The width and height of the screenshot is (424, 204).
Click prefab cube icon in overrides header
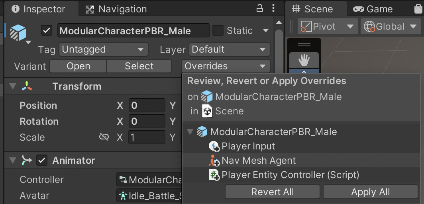pyautogui.click(x=206, y=97)
